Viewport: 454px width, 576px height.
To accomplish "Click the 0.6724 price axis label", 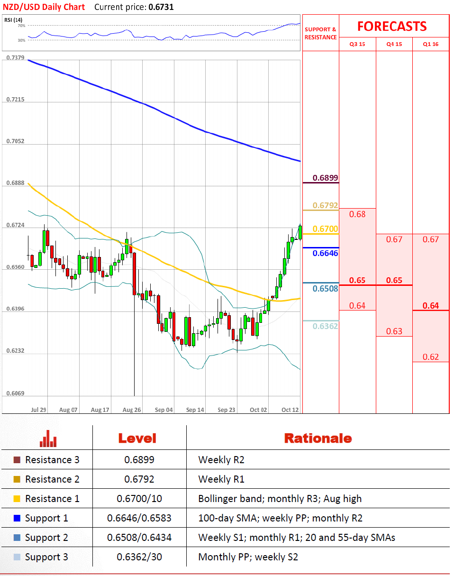I will pyautogui.click(x=15, y=225).
